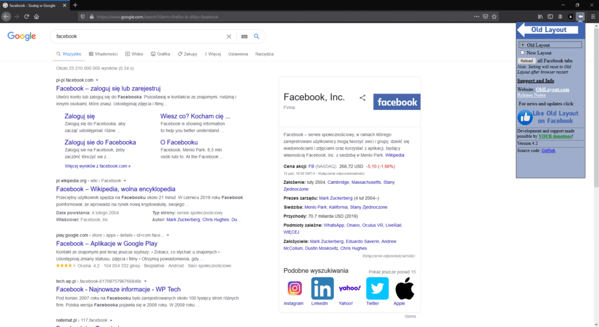The image size is (599, 327).
Task: Open the page actions three-dot menu
Action: (x=476, y=16)
